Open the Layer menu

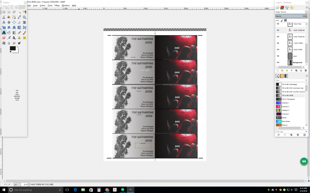click(35, 6)
